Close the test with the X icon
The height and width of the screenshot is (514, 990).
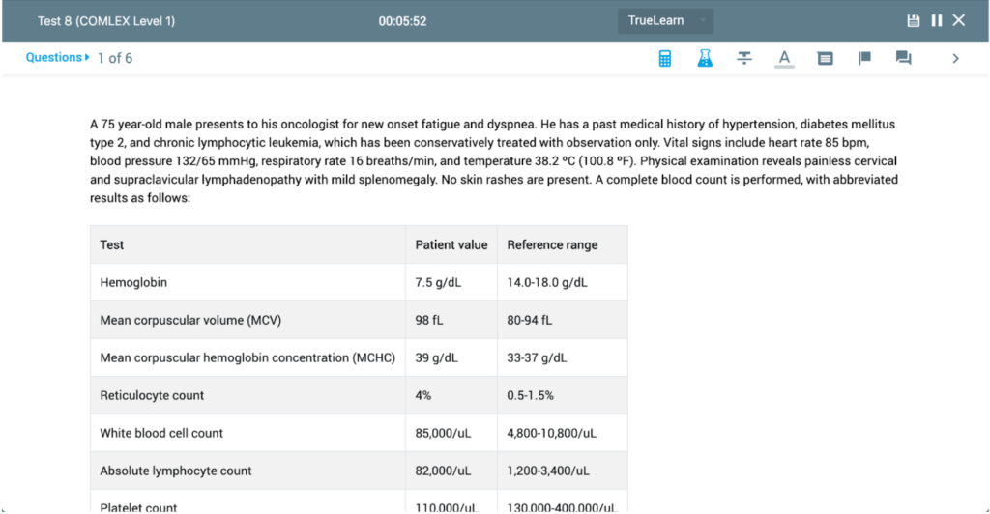point(959,21)
